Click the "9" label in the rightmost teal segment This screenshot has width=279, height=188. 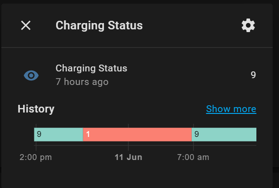pyautogui.click(x=197, y=134)
